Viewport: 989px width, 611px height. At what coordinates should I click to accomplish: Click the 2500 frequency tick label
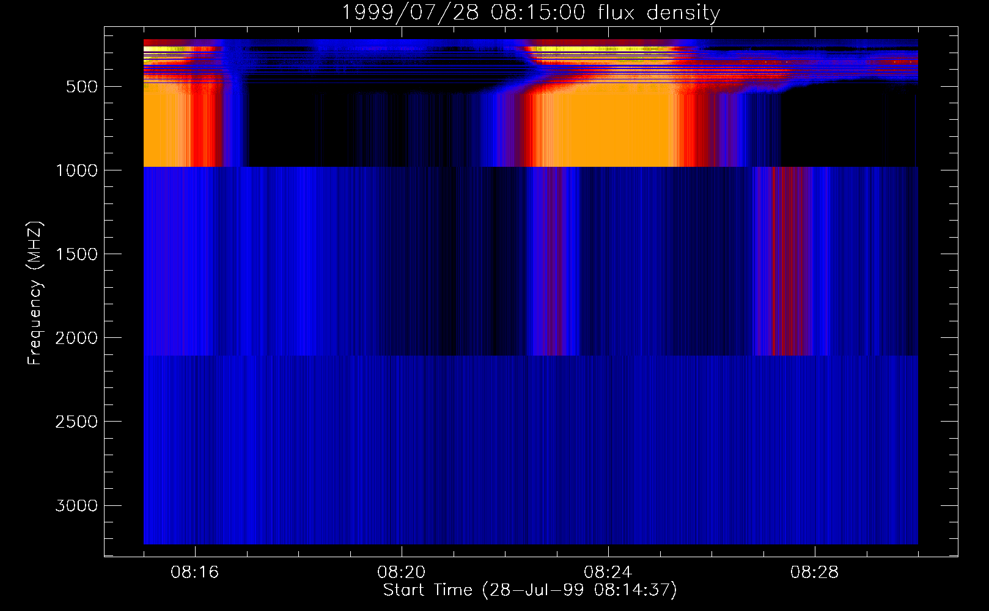click(77, 422)
